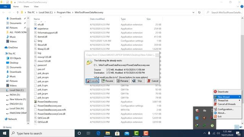Image resolution: width=244 pixels, height=137 pixels.
Task: Sort by Type column header
Action: (123, 19)
